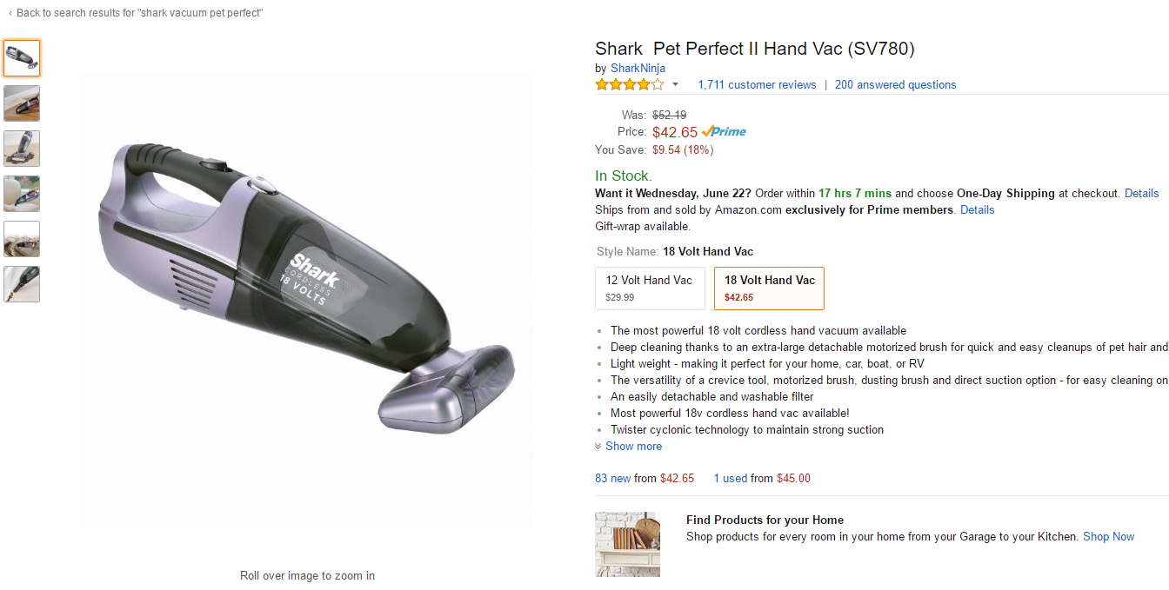The height and width of the screenshot is (590, 1169).
Task: Click the star rating icon
Action: [629, 85]
